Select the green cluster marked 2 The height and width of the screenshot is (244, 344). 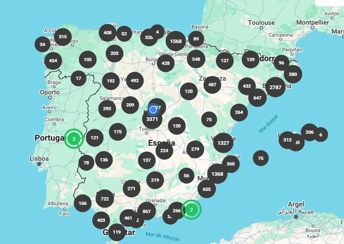tap(191, 210)
